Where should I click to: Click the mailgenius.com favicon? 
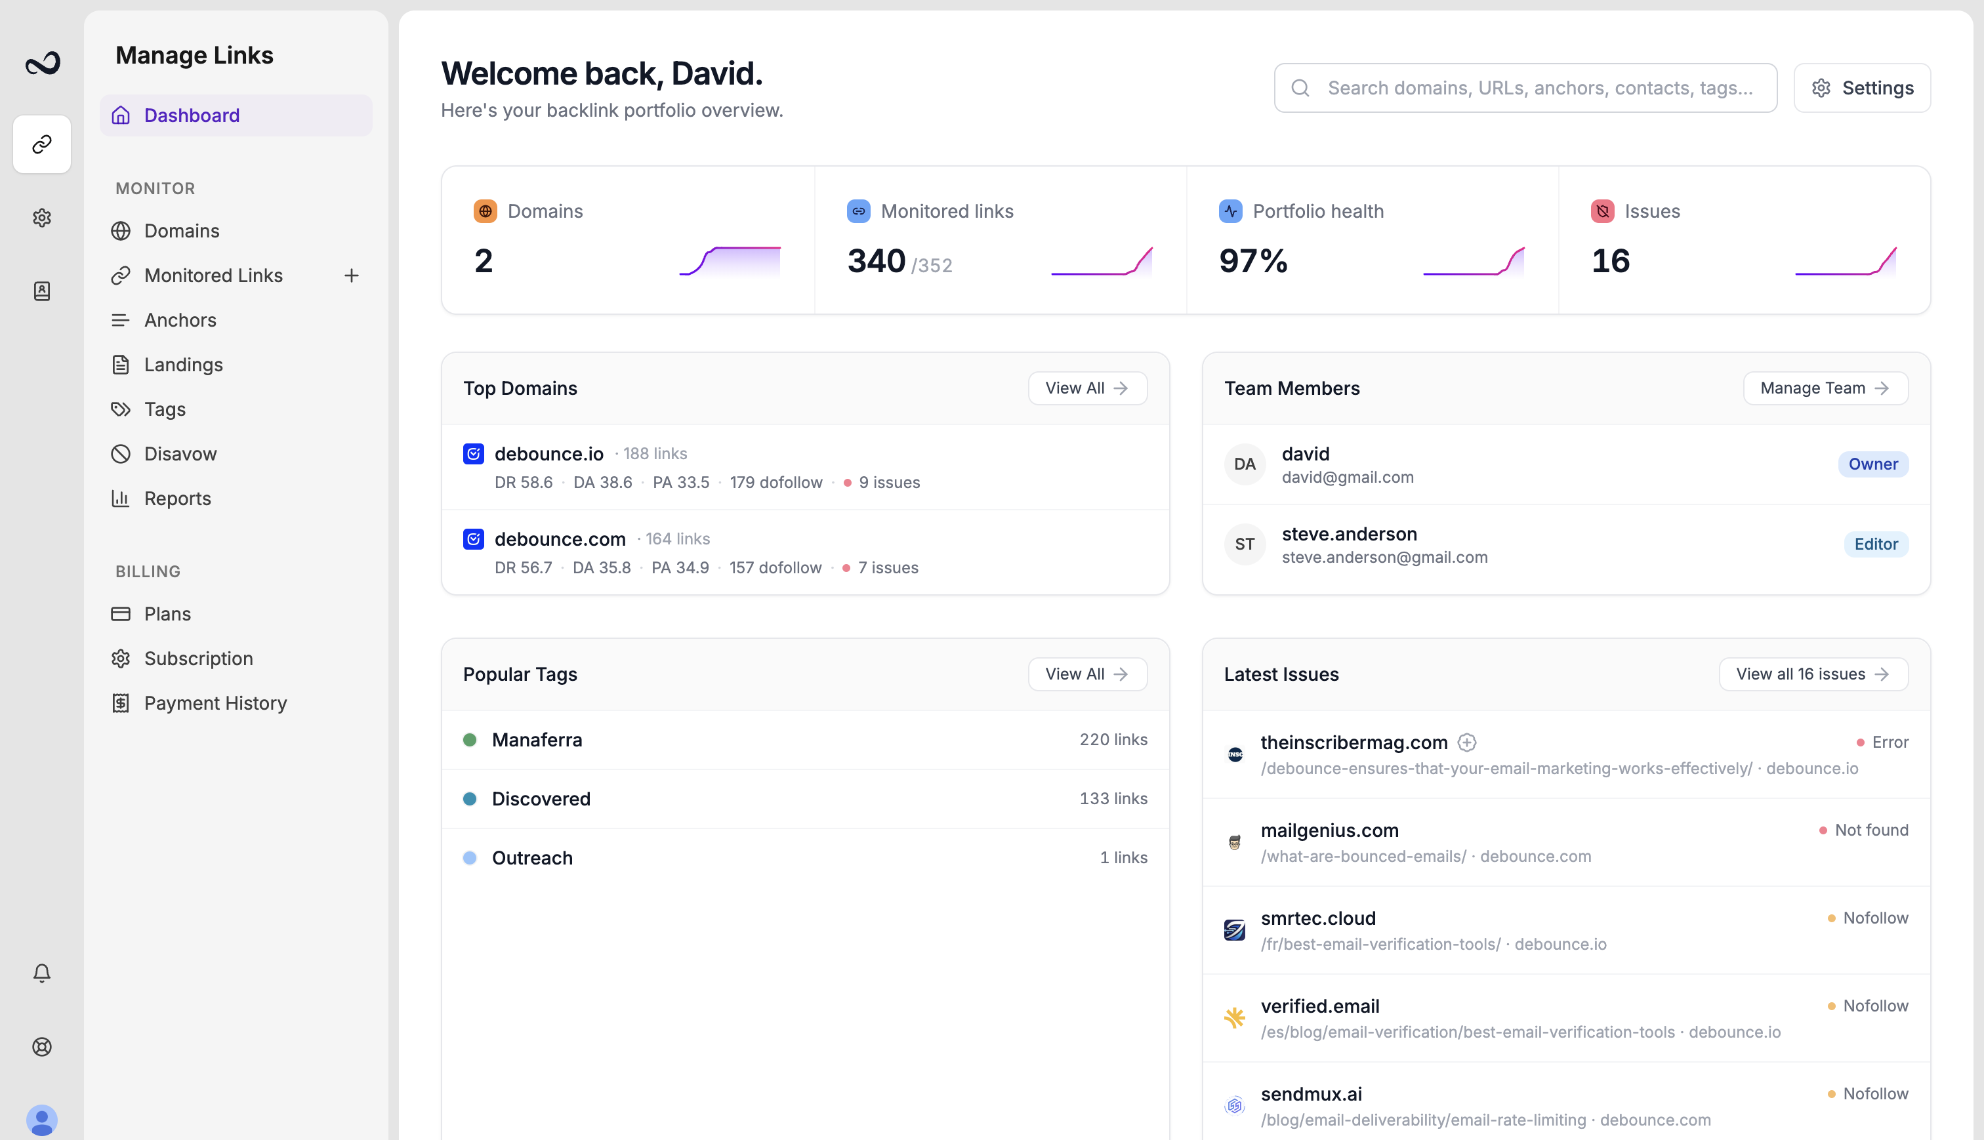click(1235, 842)
